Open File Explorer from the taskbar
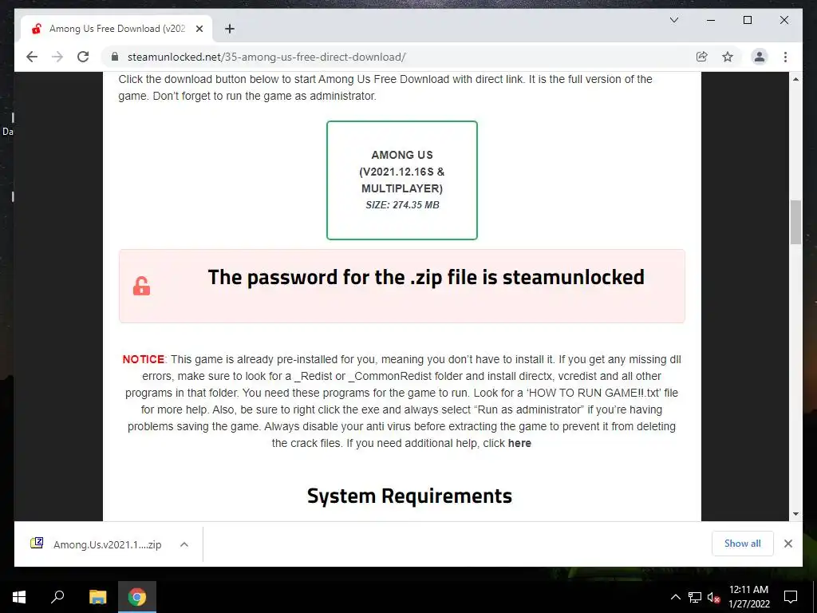Screen dimensions: 817x613 [97, 597]
